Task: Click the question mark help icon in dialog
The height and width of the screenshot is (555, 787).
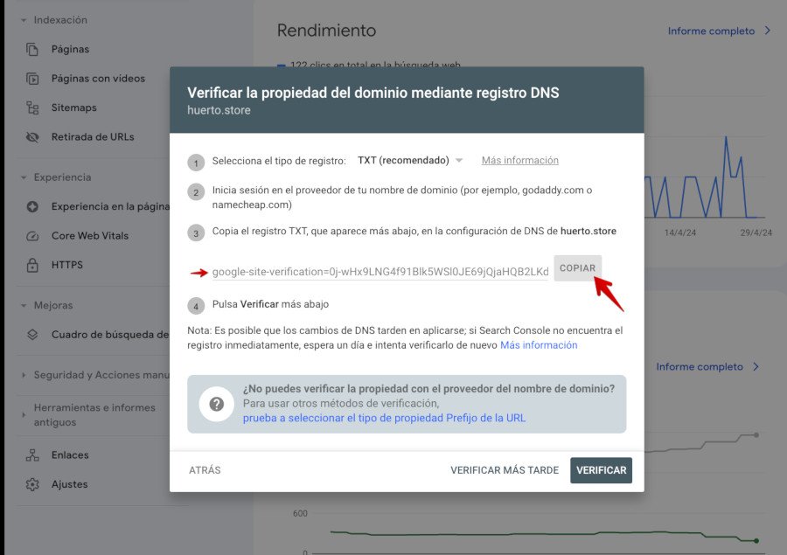Action: pos(216,404)
